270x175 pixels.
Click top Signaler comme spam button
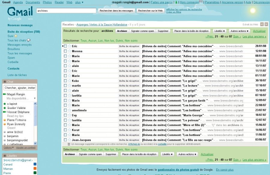coord(142,31)
